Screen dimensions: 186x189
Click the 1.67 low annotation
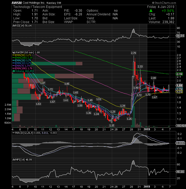(155, 97)
